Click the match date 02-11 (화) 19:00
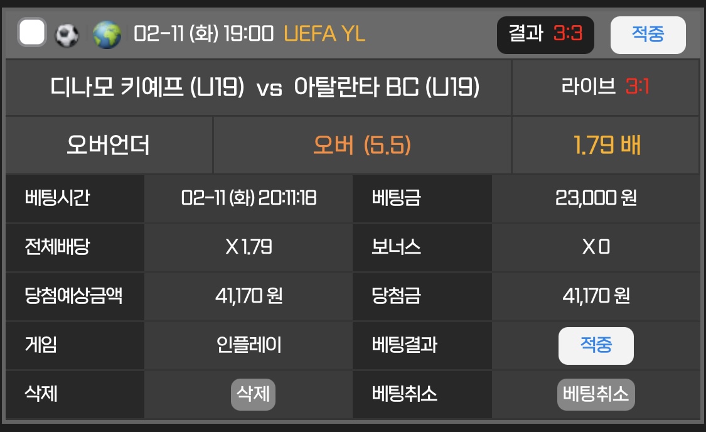 click(204, 34)
